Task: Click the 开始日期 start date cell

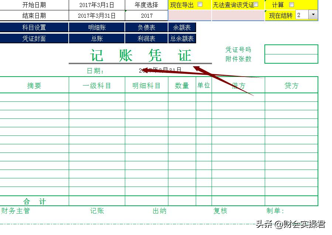Action: pos(96,5)
